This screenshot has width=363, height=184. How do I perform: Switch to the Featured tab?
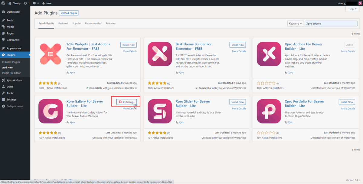63,23
